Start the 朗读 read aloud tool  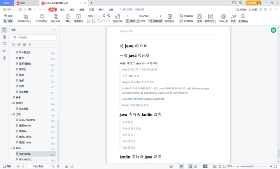point(233,18)
